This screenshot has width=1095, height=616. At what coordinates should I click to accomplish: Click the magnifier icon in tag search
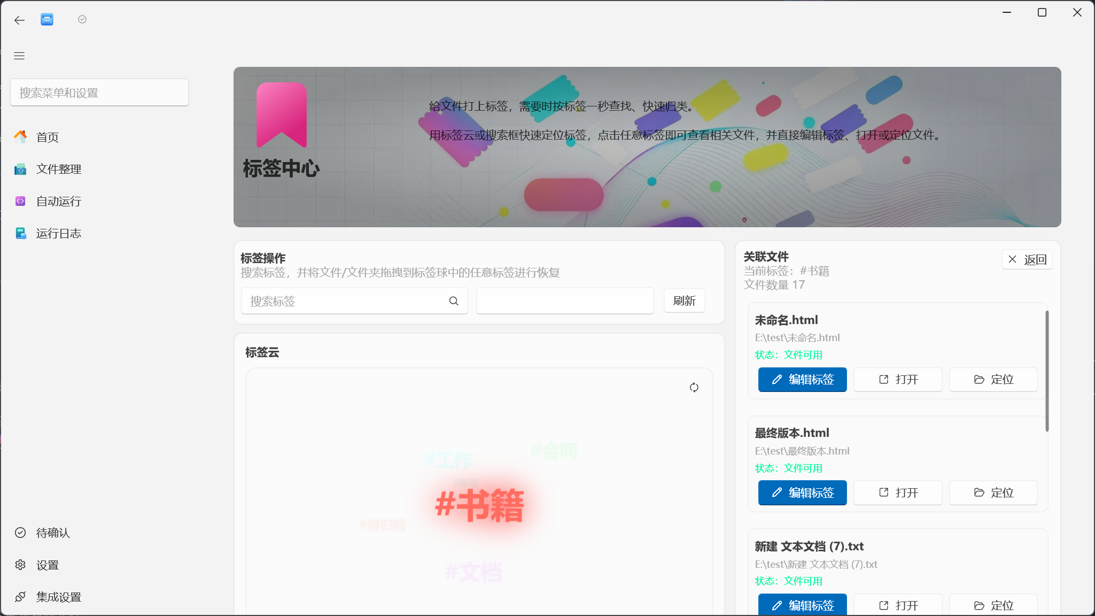[x=454, y=301]
